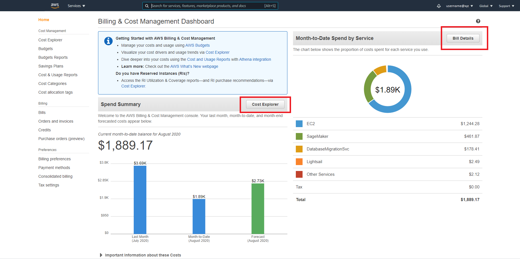The image size is (520, 259).
Task: Open the Support dropdown menu
Action: pyautogui.click(x=507, y=6)
